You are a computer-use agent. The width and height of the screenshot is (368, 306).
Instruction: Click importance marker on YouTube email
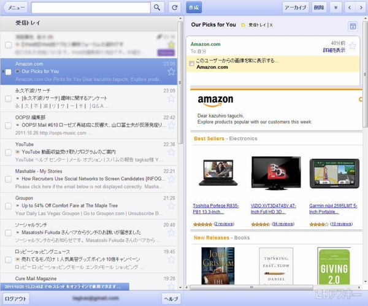pyautogui.click(x=18, y=152)
